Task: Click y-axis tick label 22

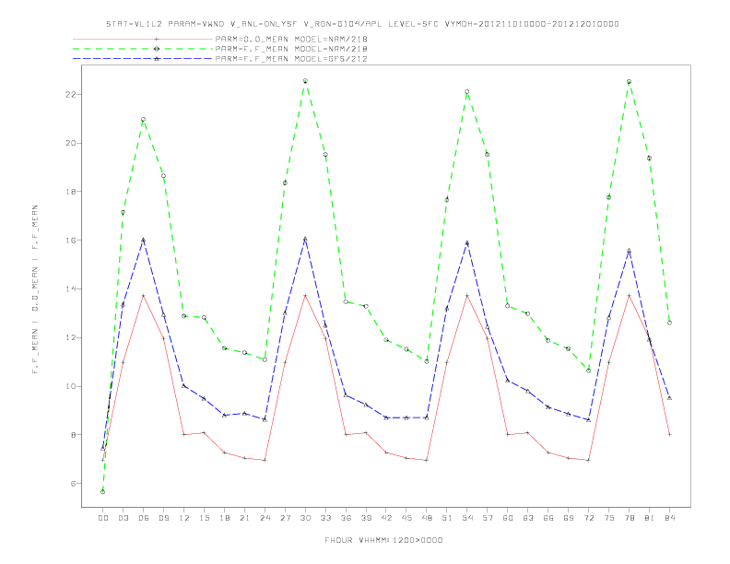Action: click(x=71, y=95)
